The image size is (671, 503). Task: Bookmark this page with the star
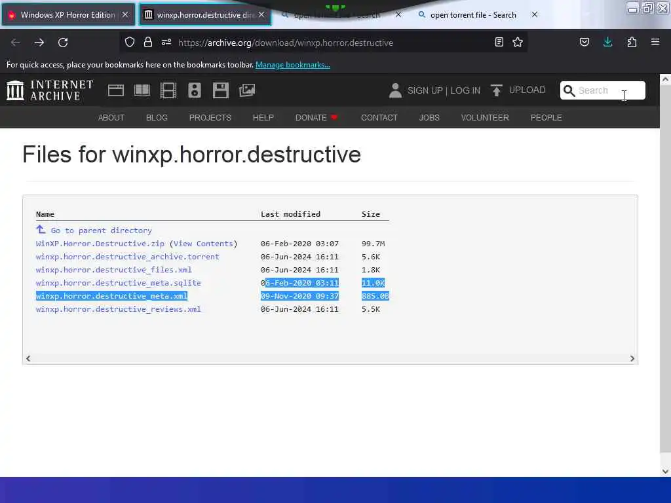click(x=518, y=42)
